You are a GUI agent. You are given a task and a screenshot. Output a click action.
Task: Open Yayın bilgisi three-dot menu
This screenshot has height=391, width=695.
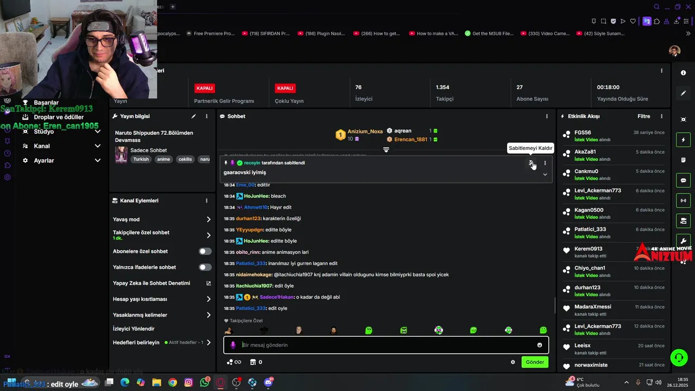(x=206, y=116)
